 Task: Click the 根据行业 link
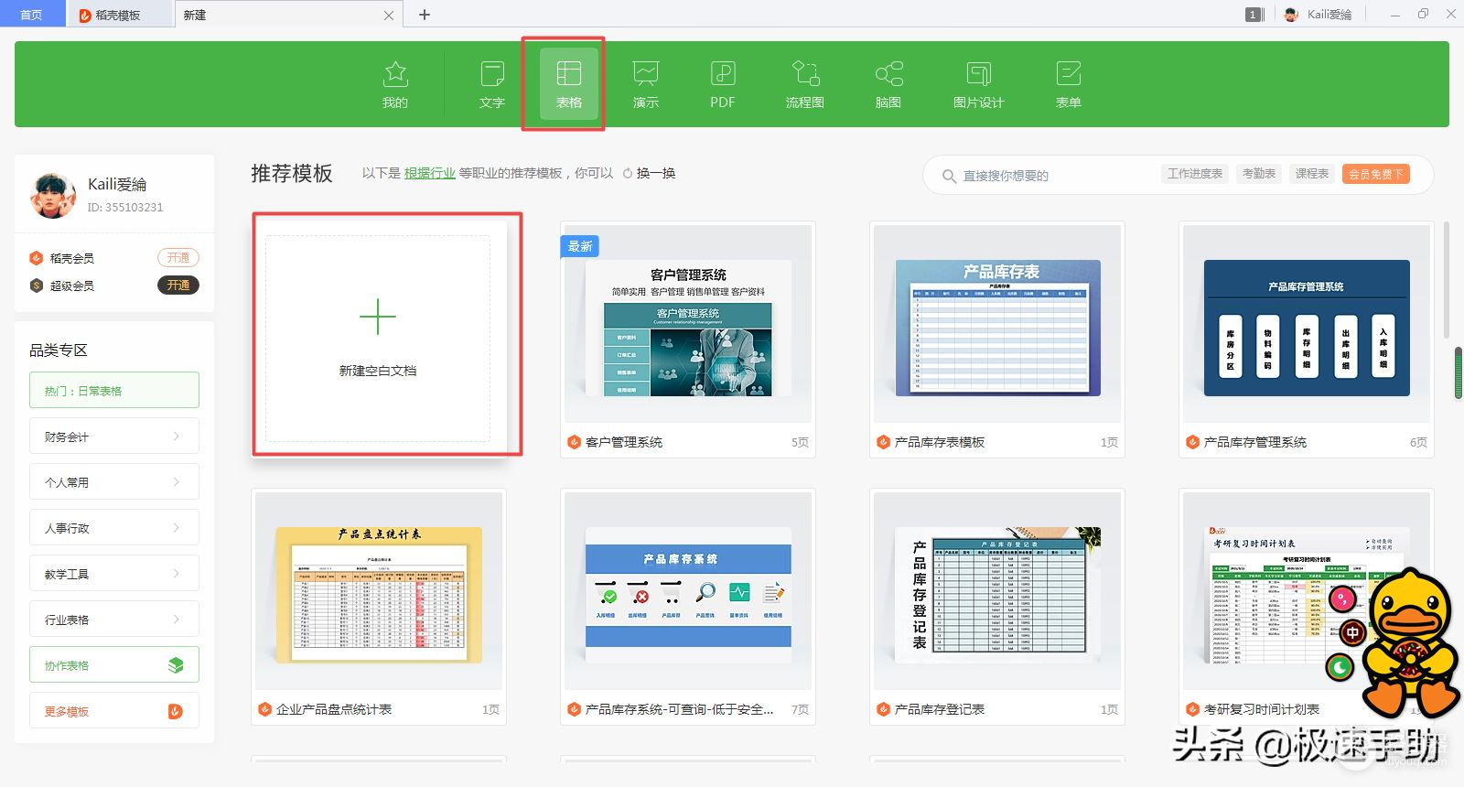tap(430, 173)
